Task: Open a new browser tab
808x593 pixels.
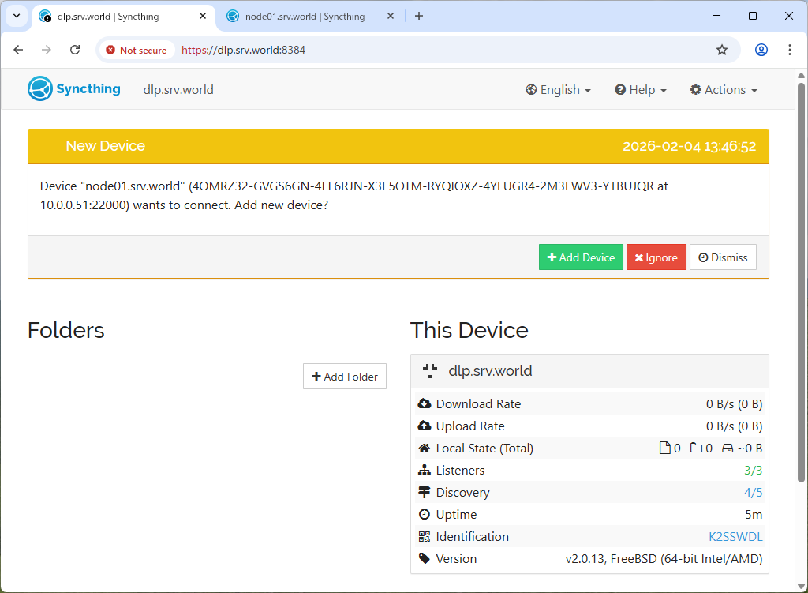Action: click(419, 16)
